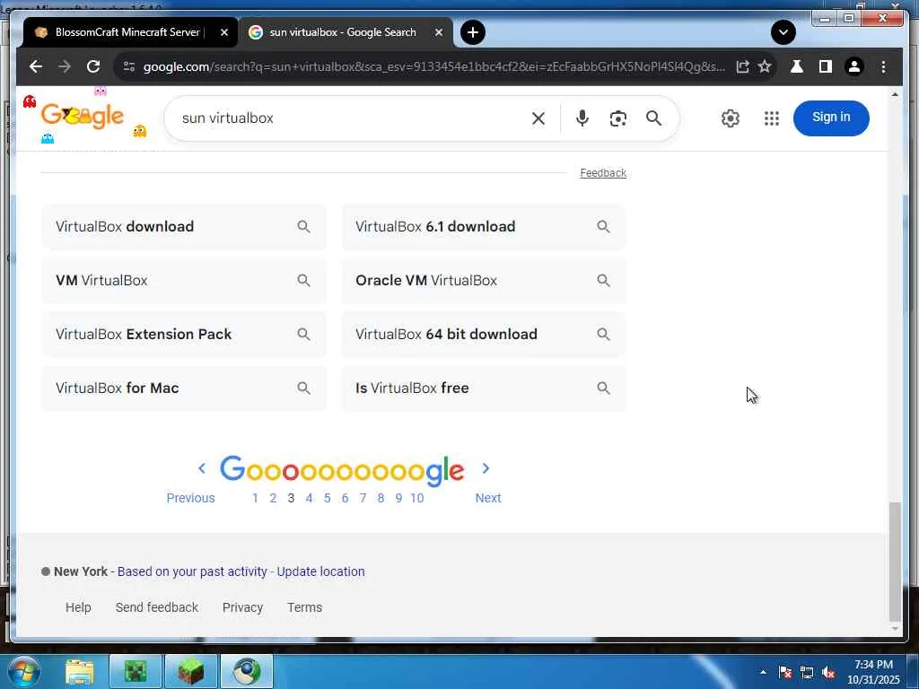Open the Send feedback footer link
This screenshot has height=689, width=919.
point(156,607)
